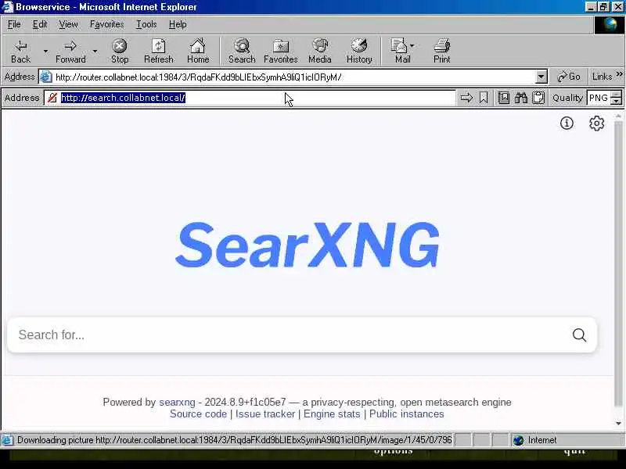This screenshot has width=626, height=469.
Task: Show the browsing History panel
Action: [359, 51]
